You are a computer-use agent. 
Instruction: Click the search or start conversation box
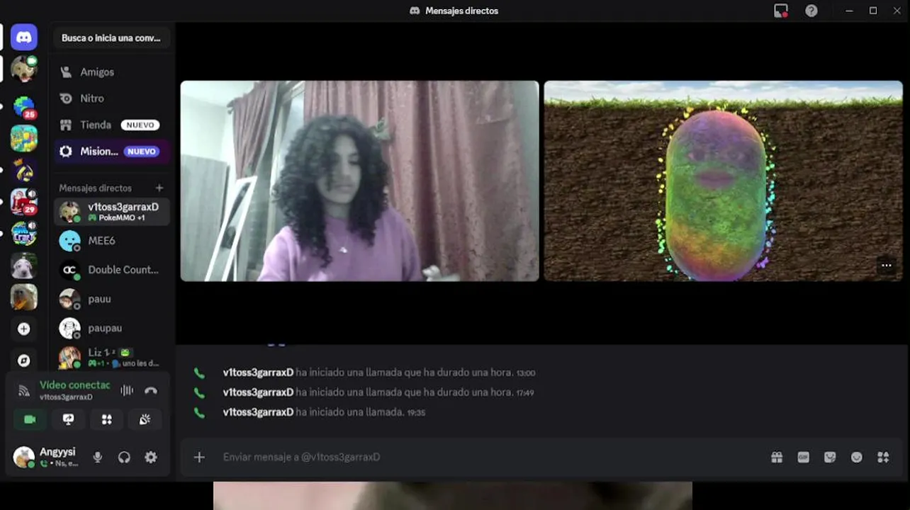(111, 38)
